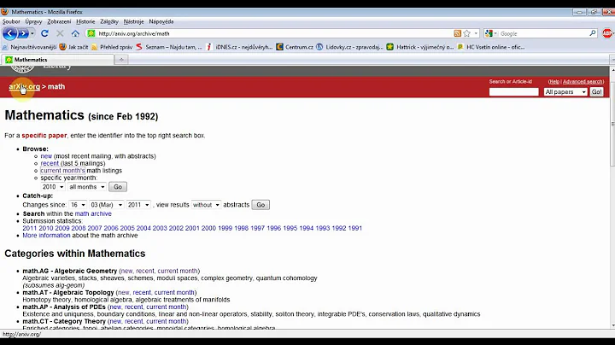Open the Historie menu

(x=85, y=21)
